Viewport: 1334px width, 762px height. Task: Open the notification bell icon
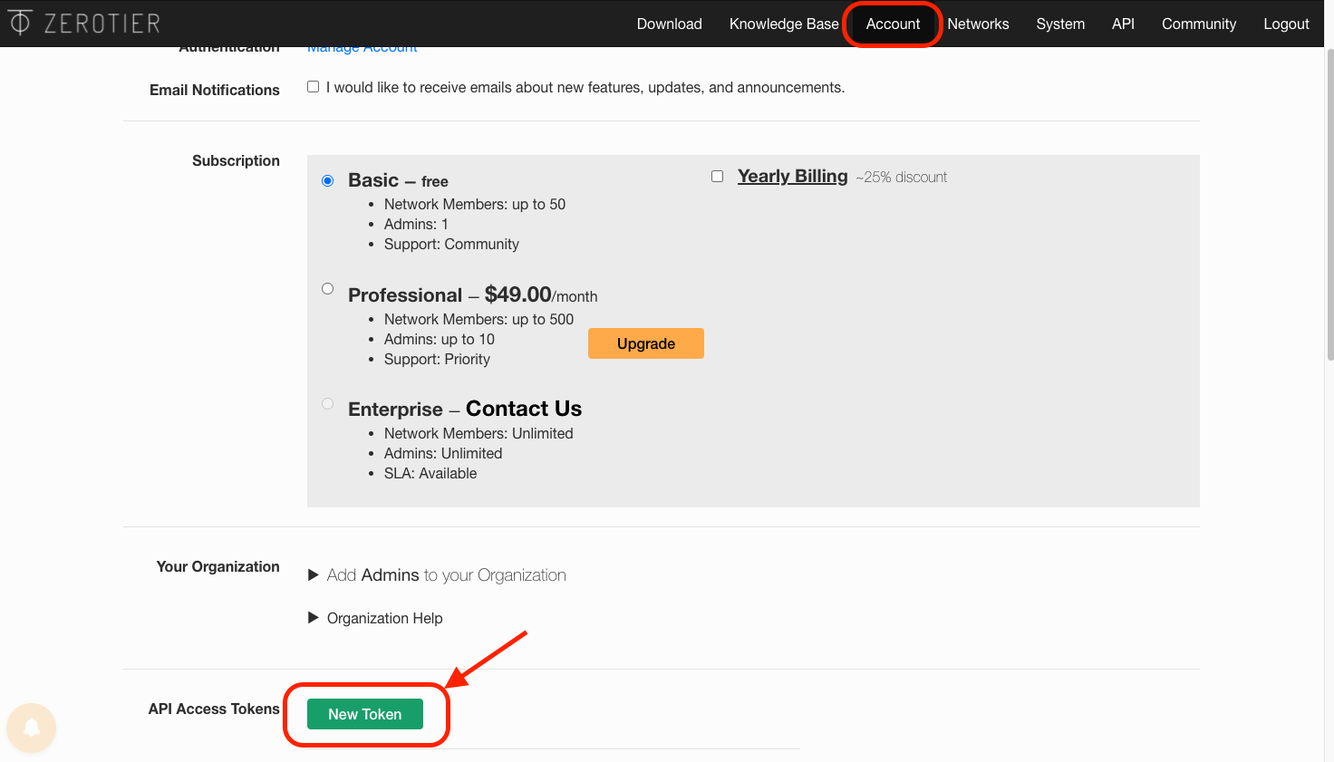[31, 728]
